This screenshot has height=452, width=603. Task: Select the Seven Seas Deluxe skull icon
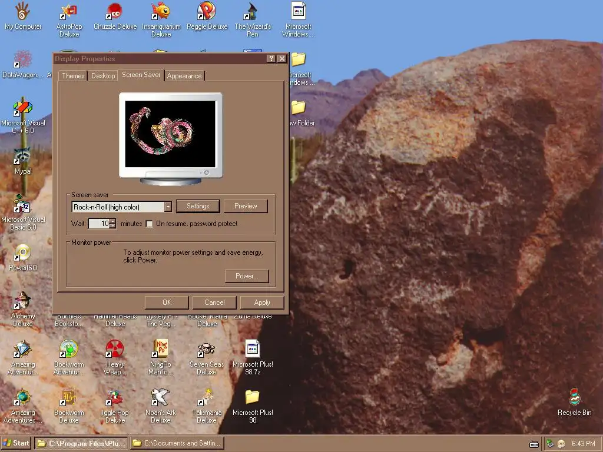point(207,350)
